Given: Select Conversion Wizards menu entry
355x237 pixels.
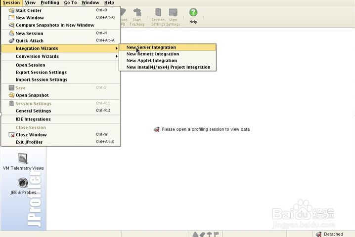Looking at the screenshot, I should (61, 56).
